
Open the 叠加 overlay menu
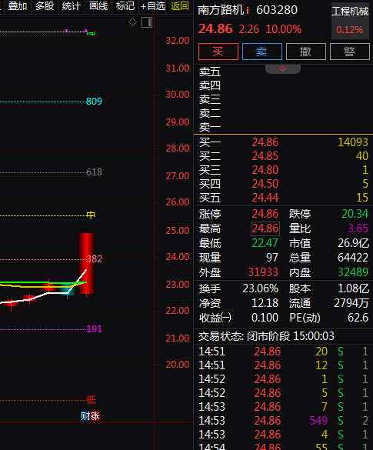tap(18, 5)
